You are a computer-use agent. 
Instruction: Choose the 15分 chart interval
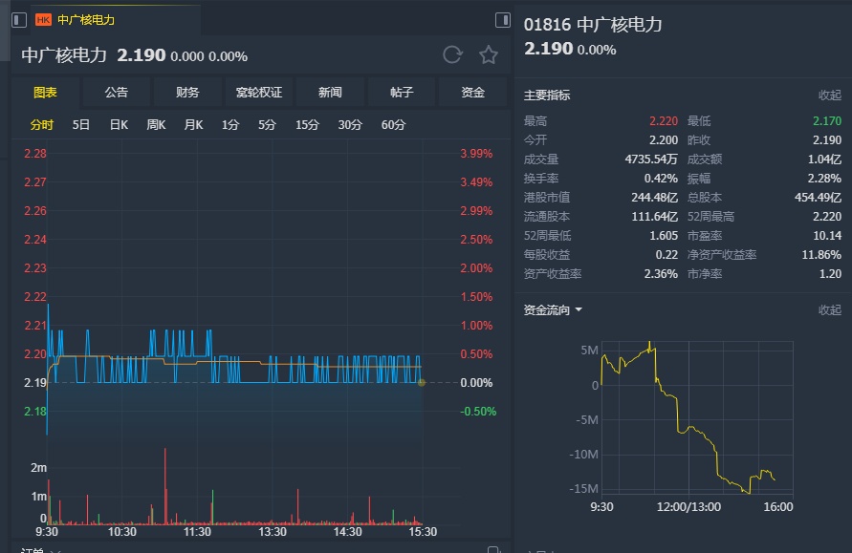pyautogui.click(x=307, y=125)
